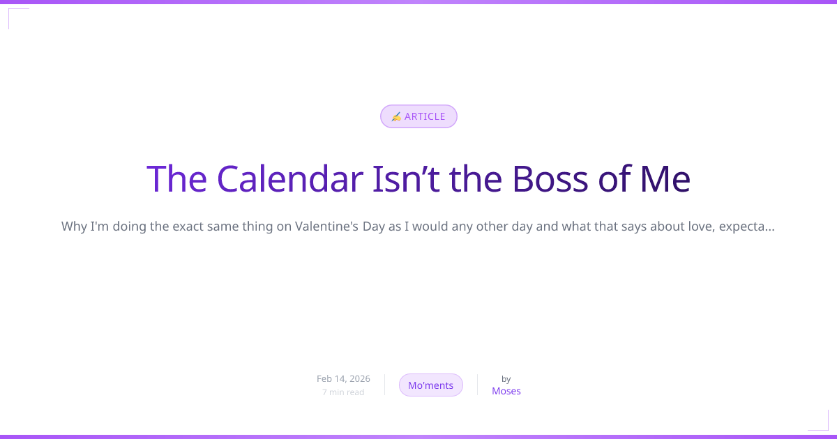Click the left purple page border

(2, 219)
